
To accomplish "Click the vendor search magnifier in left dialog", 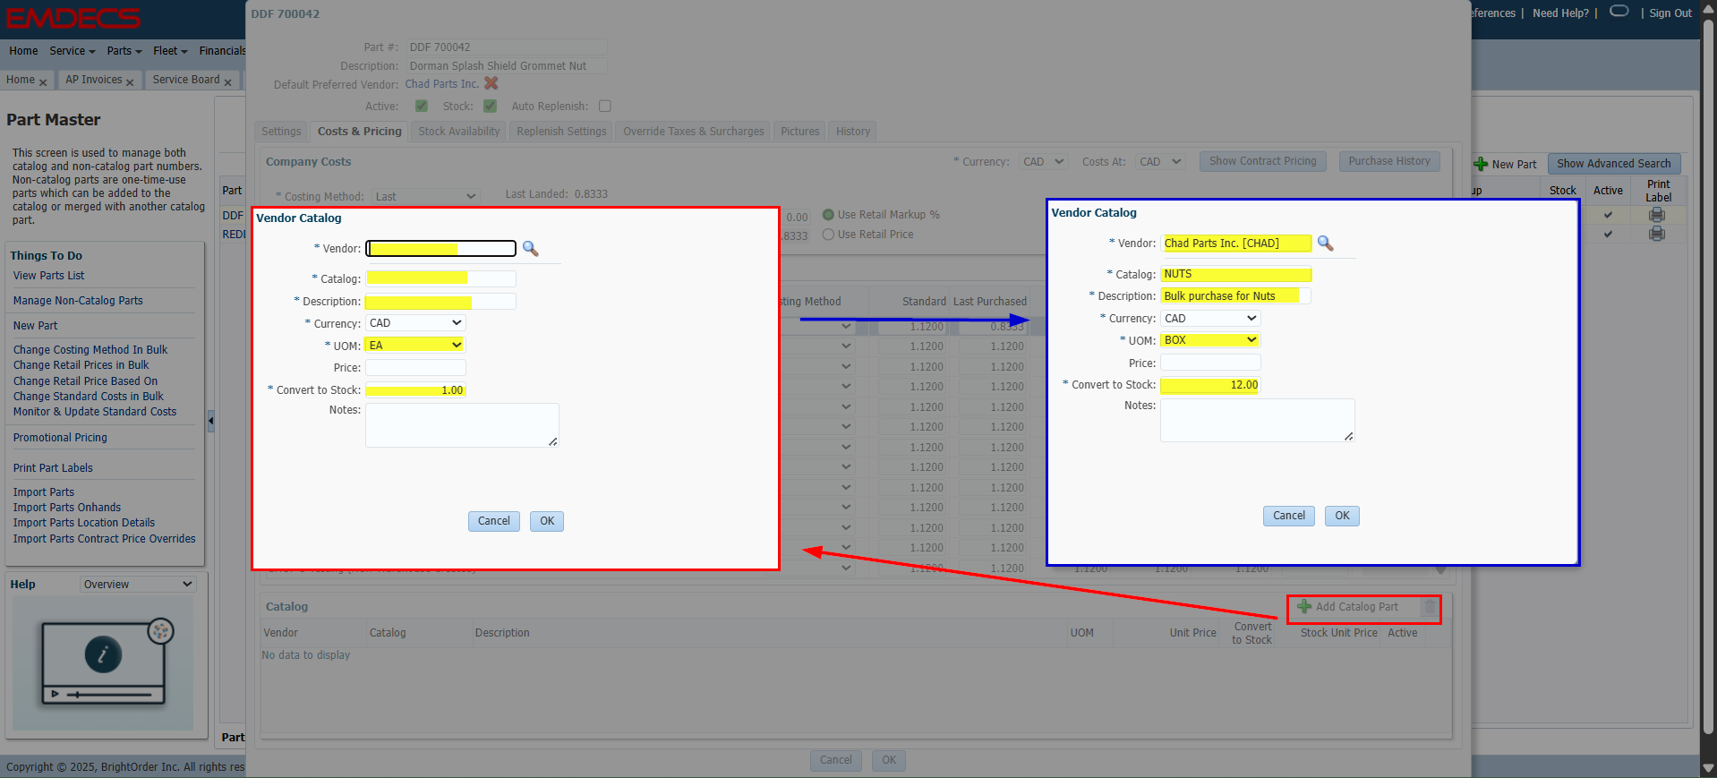I will (530, 249).
